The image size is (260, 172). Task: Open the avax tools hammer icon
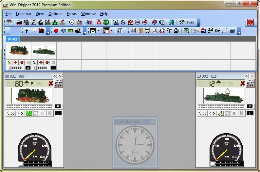[x=182, y=22]
